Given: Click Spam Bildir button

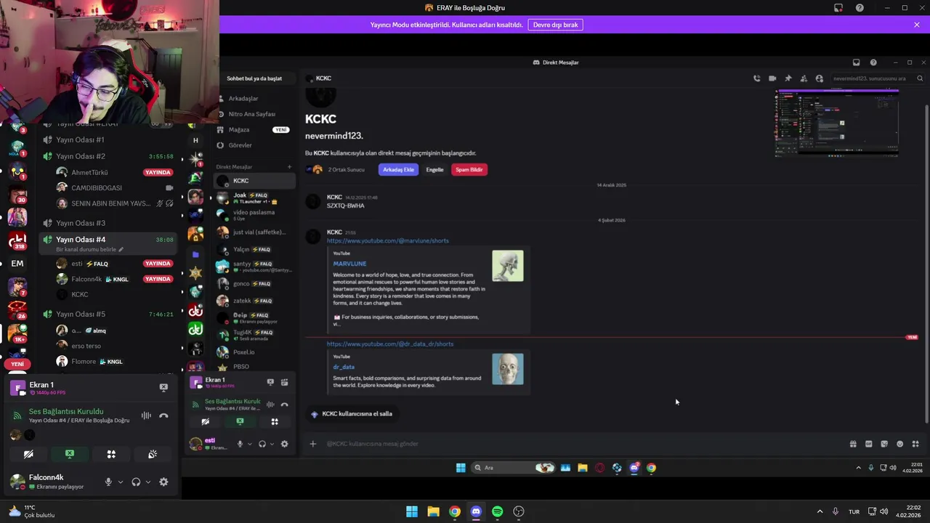Looking at the screenshot, I should tap(469, 169).
